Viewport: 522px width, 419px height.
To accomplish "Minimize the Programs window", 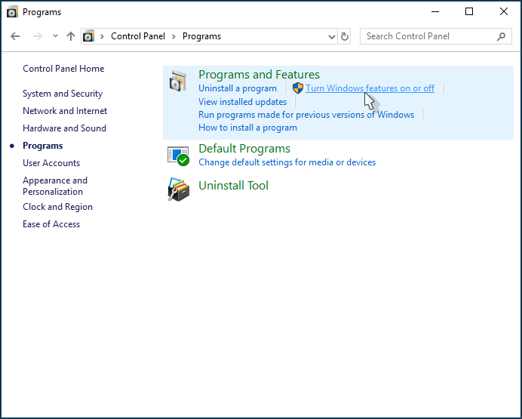I will click(435, 11).
